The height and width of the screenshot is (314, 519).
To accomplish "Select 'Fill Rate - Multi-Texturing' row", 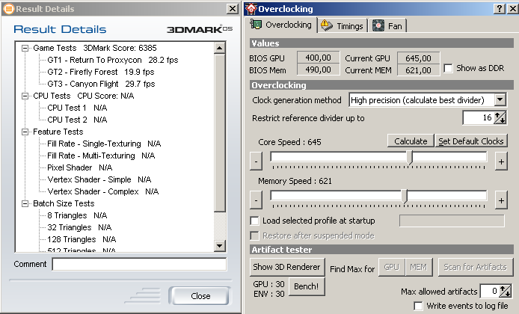I will point(101,156).
